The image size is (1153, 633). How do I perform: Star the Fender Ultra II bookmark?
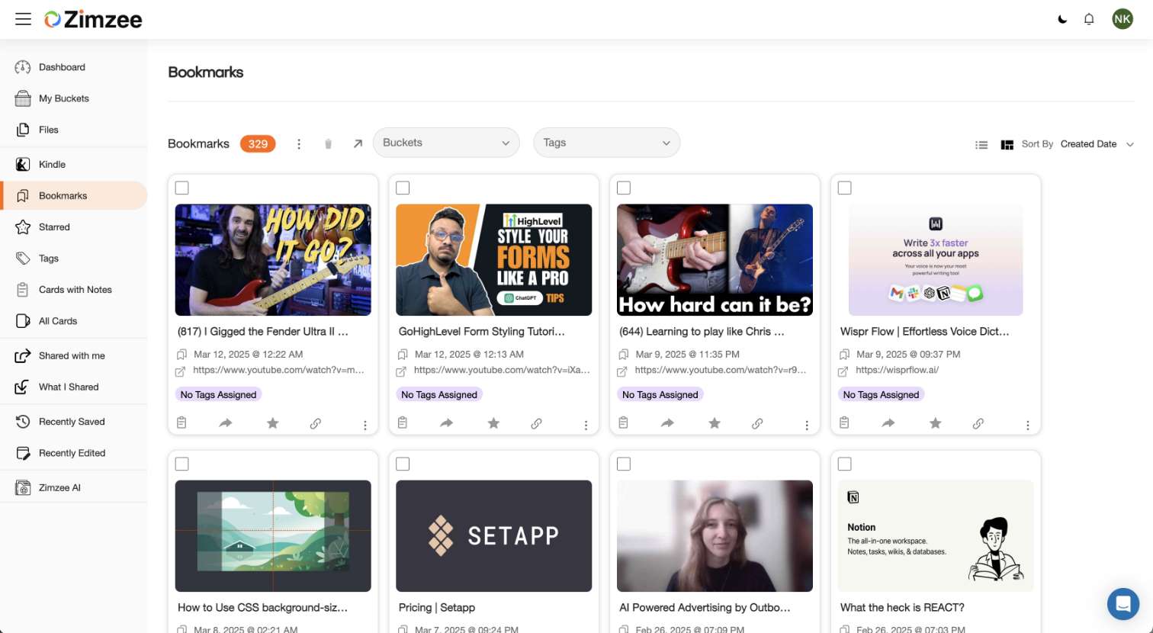pos(272,423)
